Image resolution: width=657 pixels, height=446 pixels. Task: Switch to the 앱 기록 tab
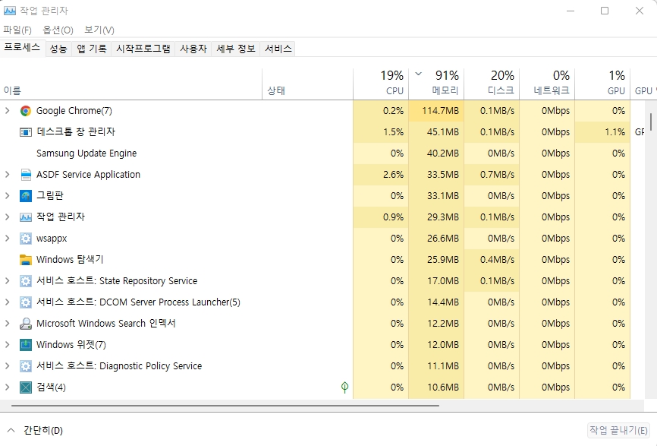click(x=91, y=49)
